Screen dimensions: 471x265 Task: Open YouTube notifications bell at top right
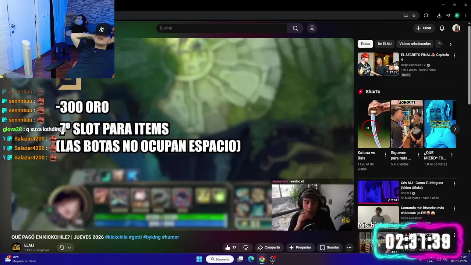[x=442, y=28]
